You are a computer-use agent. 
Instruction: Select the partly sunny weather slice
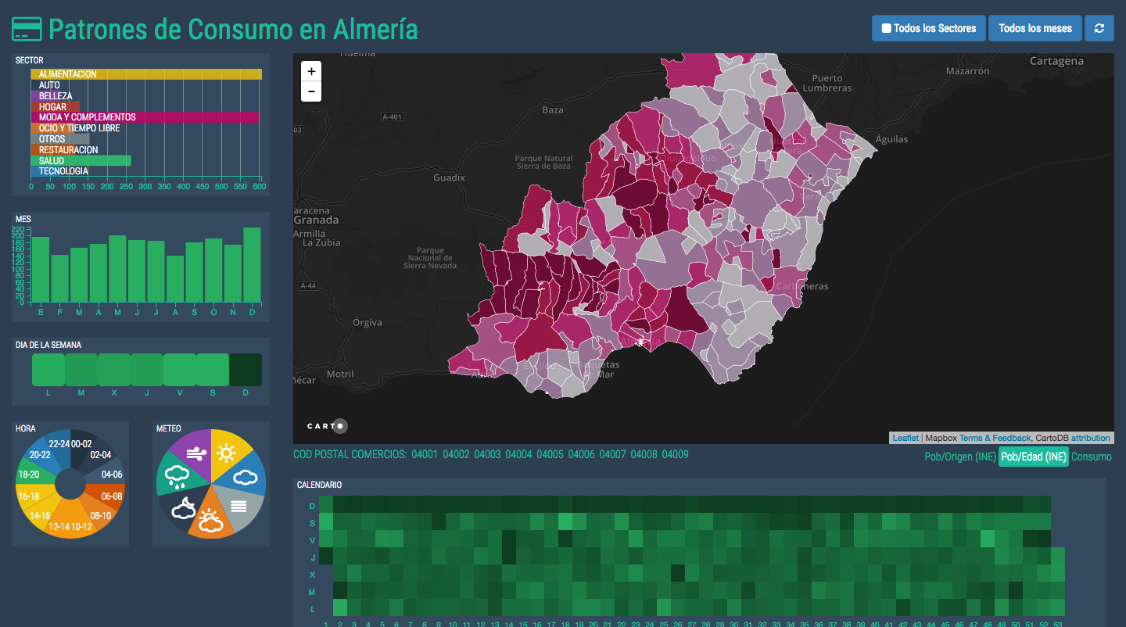point(211,519)
